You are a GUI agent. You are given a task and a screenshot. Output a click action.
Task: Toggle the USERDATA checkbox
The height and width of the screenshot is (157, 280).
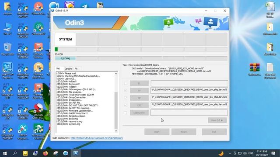coord(126,113)
